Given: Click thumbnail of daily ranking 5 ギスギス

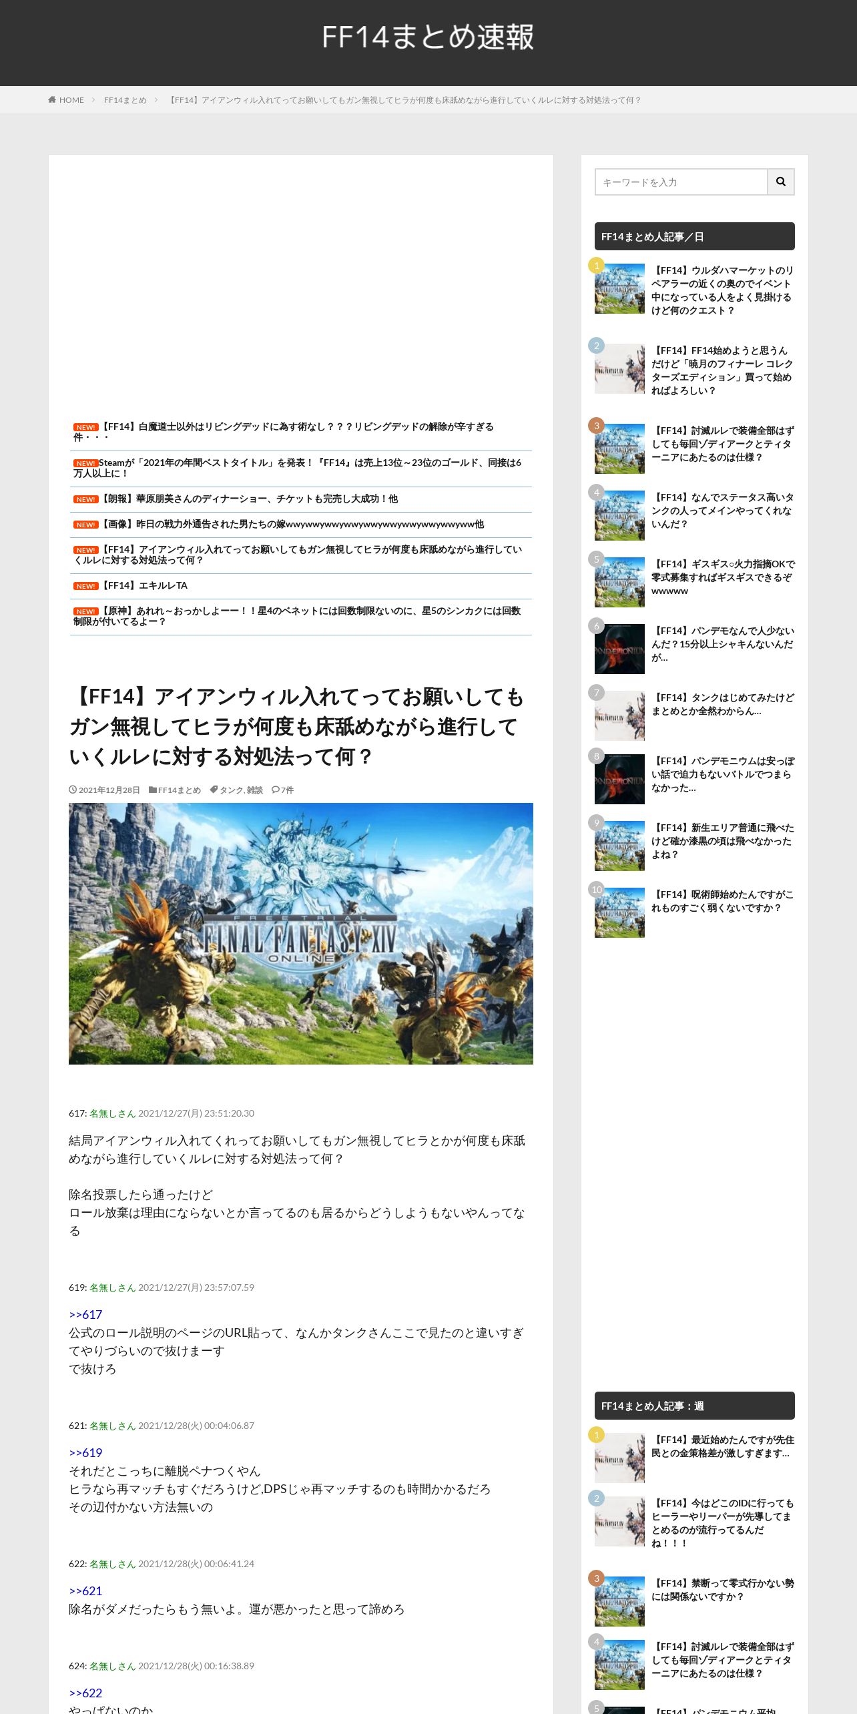Looking at the screenshot, I should [x=619, y=582].
